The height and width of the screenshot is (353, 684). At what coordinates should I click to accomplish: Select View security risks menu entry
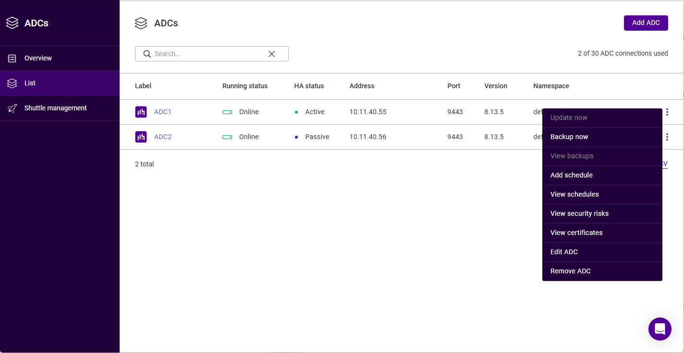click(x=602, y=213)
